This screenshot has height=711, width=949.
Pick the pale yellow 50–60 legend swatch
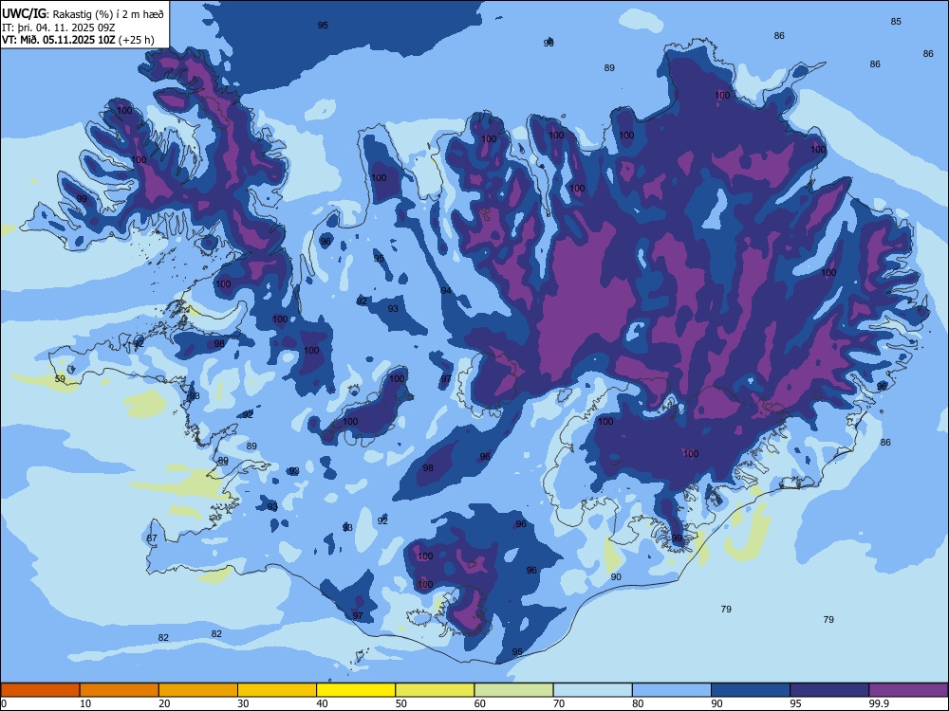(x=435, y=690)
